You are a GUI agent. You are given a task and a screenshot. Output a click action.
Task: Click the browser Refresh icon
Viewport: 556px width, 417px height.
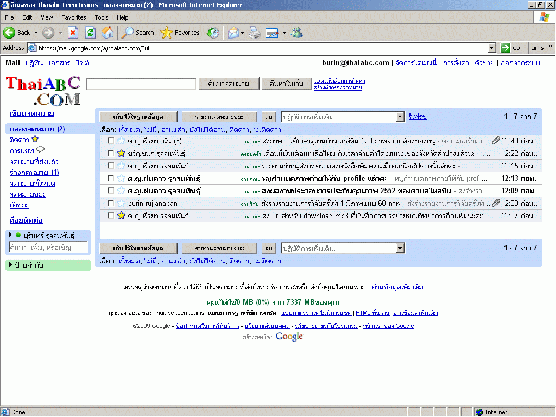[90, 33]
